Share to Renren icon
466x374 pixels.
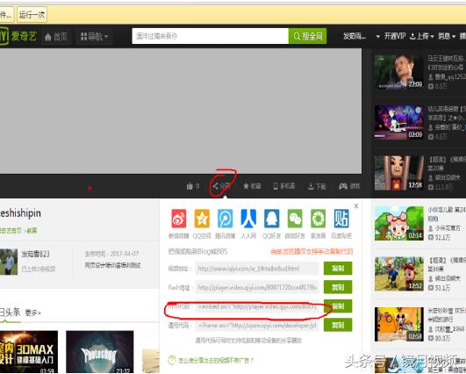(x=248, y=219)
